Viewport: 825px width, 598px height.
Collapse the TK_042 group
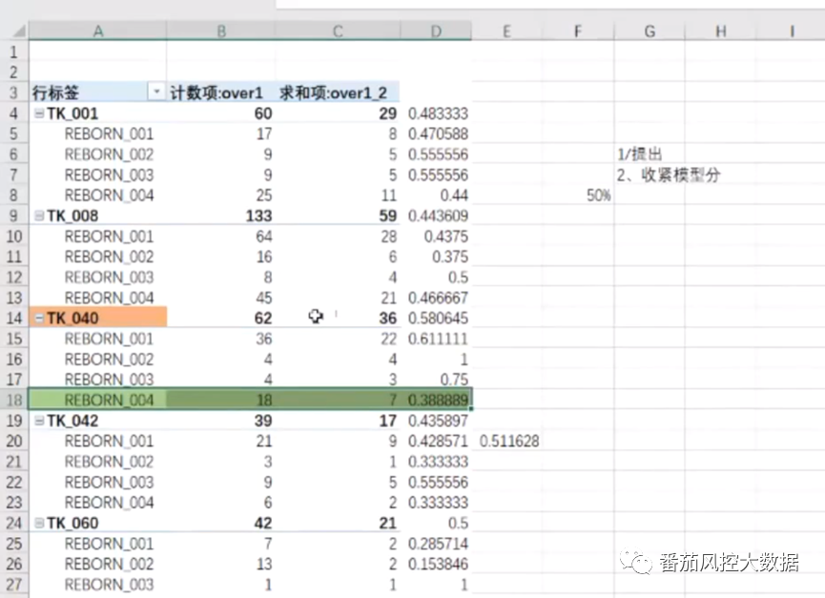click(39, 421)
